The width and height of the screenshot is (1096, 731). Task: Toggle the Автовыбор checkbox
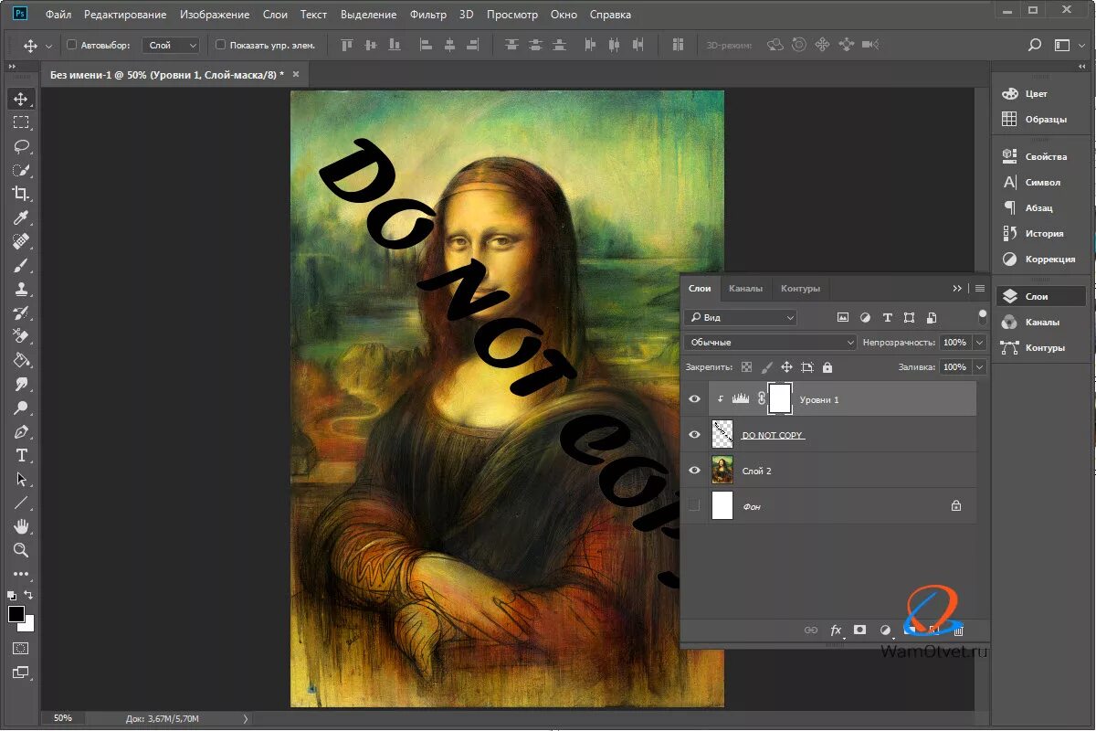pyautogui.click(x=72, y=45)
